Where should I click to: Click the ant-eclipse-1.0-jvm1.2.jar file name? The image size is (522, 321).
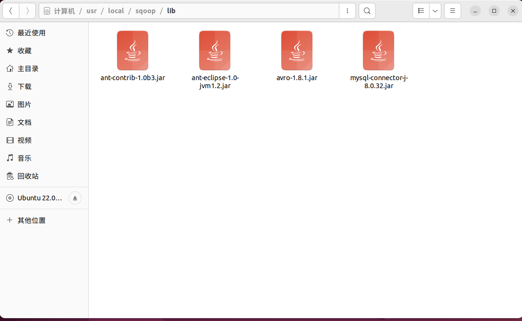(x=215, y=82)
